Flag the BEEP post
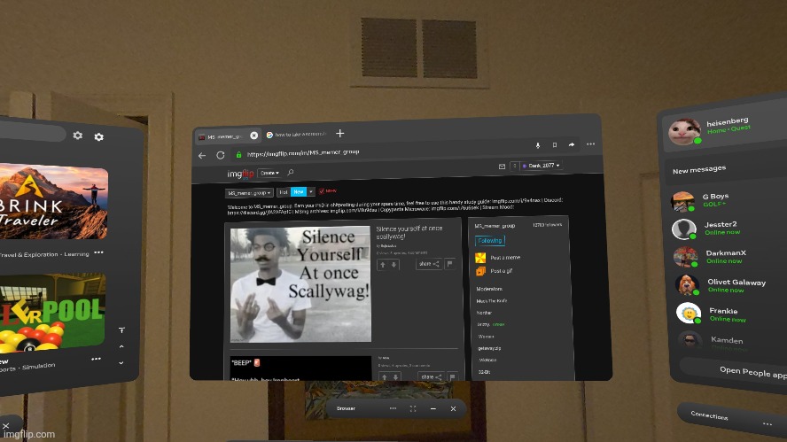The height and width of the screenshot is (442, 787). pos(452,376)
